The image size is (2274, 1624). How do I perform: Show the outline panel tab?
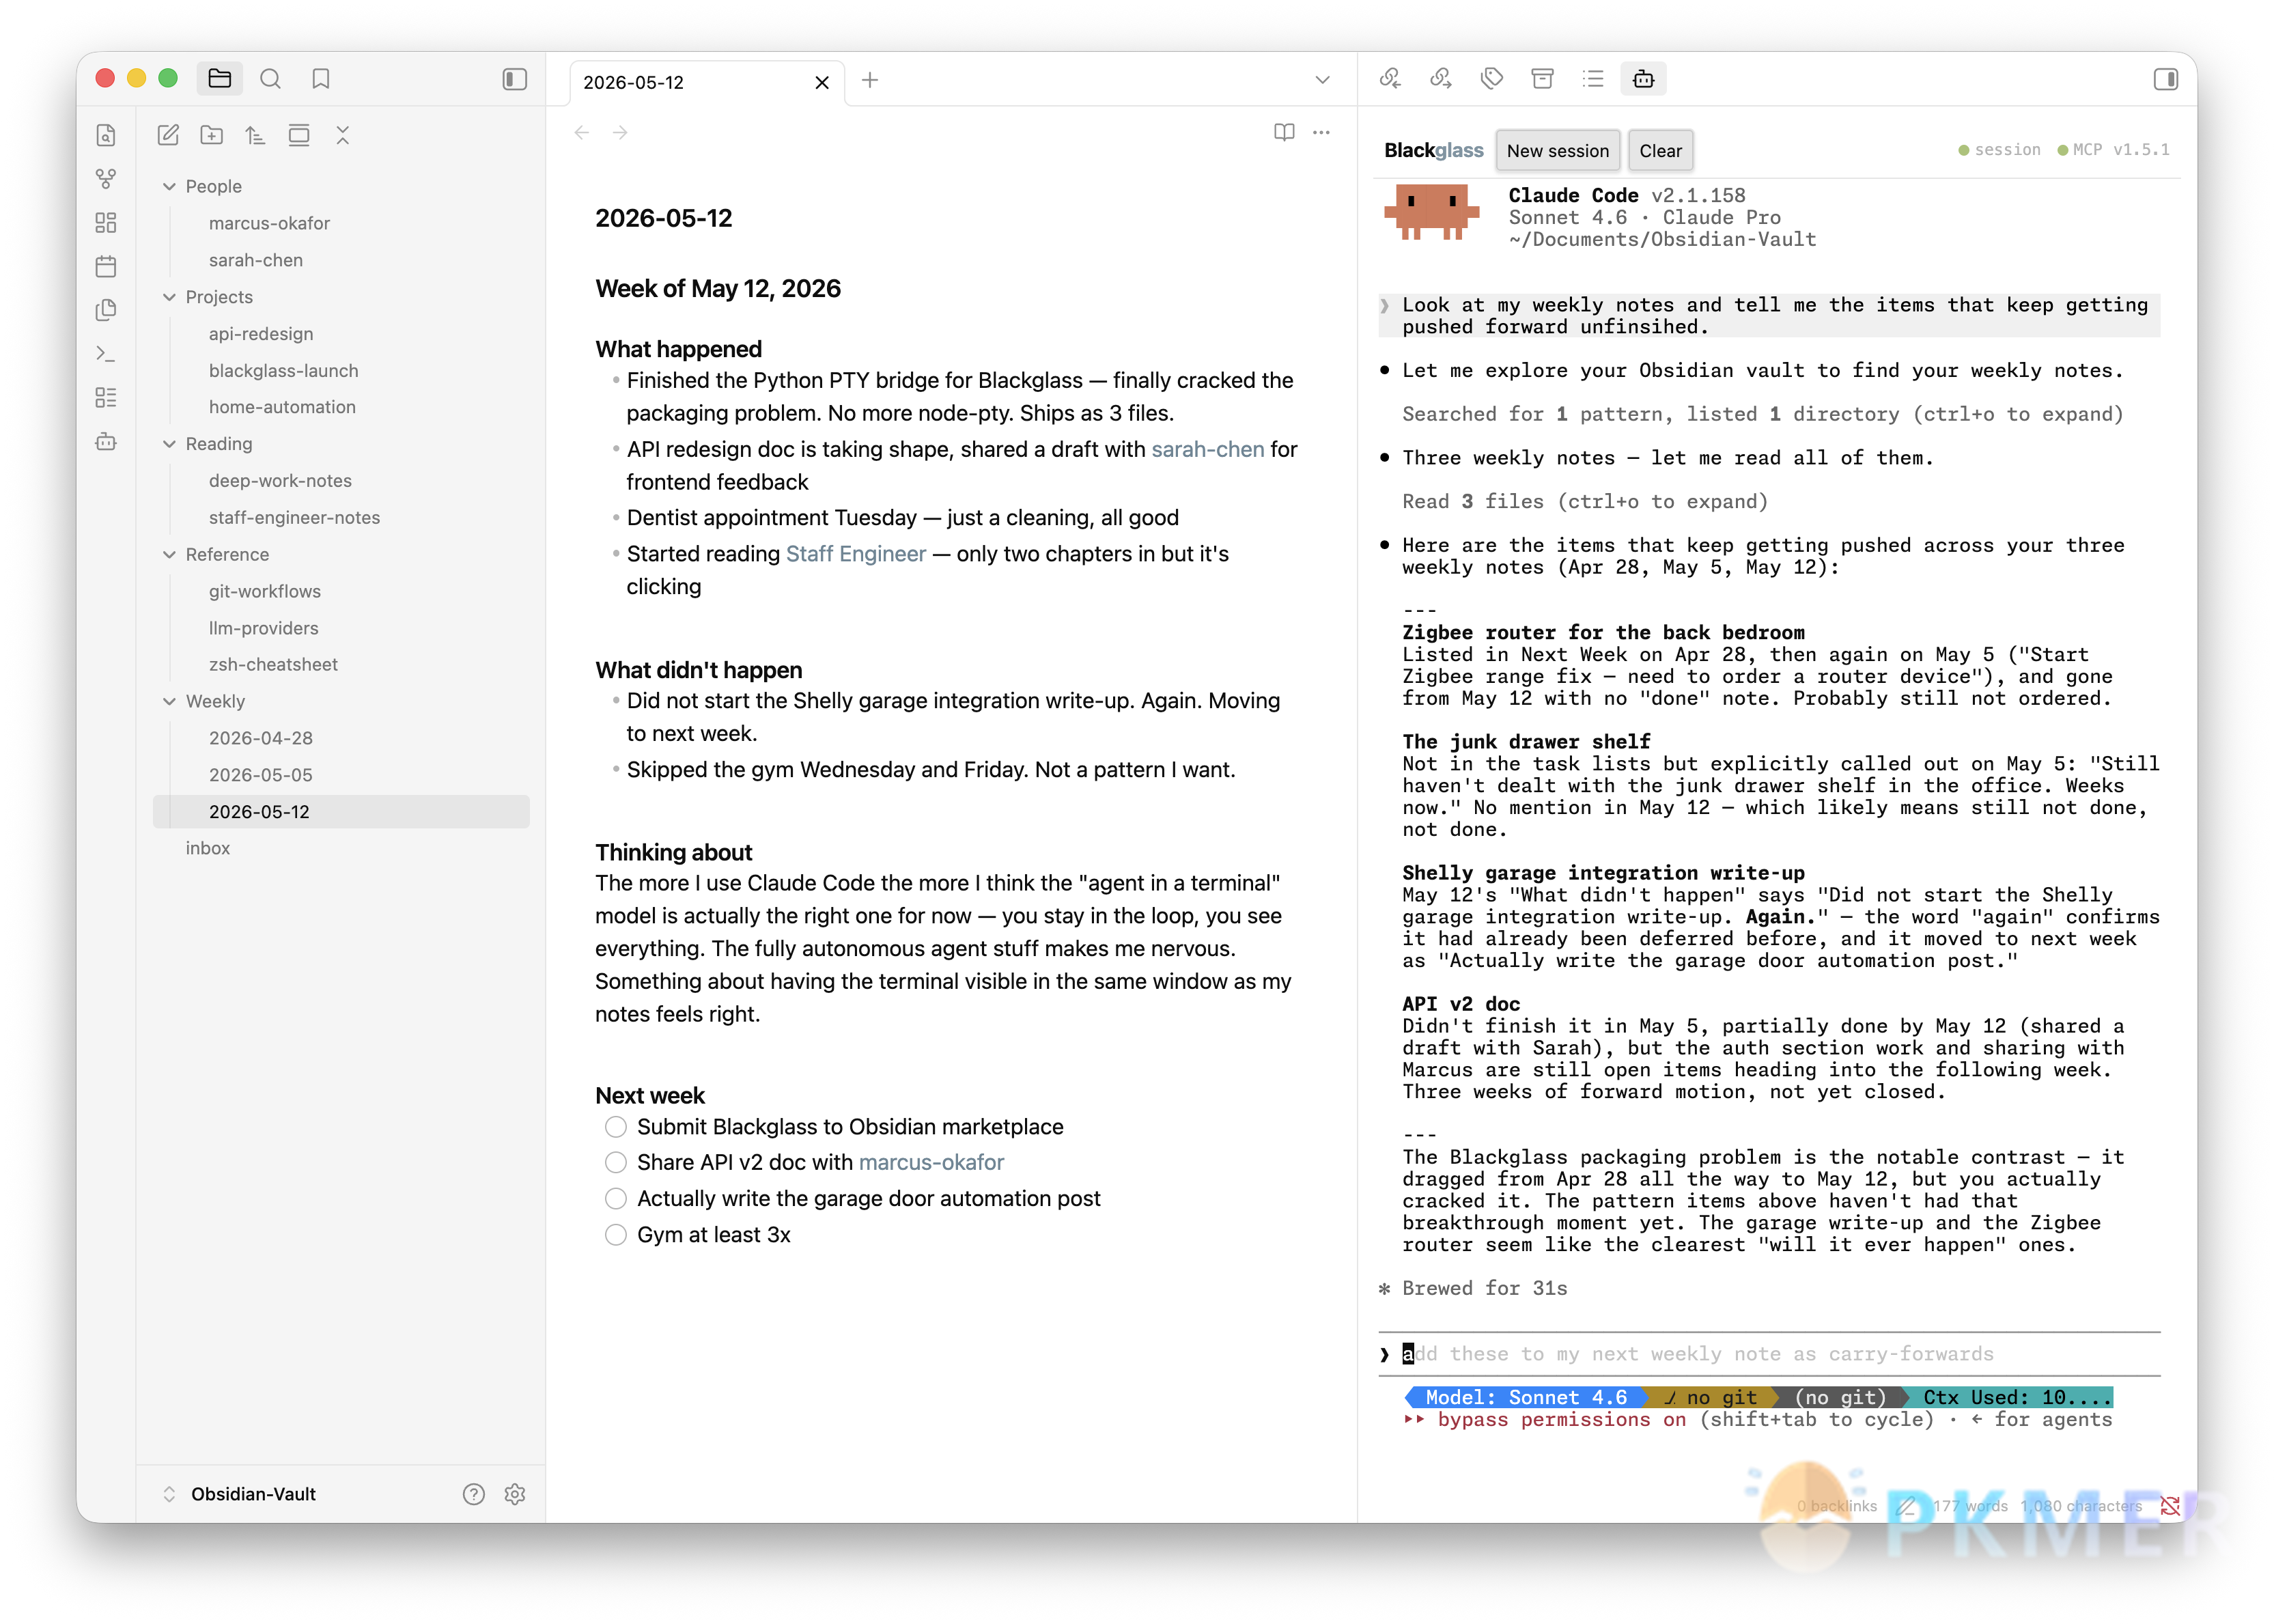pos(1593,79)
